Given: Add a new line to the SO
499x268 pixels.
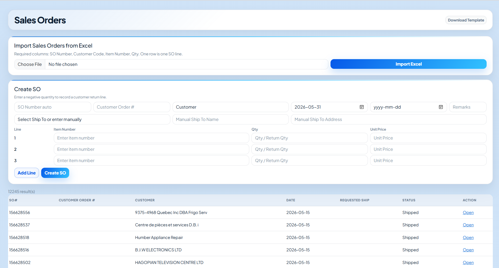Looking at the screenshot, I should pos(27,173).
